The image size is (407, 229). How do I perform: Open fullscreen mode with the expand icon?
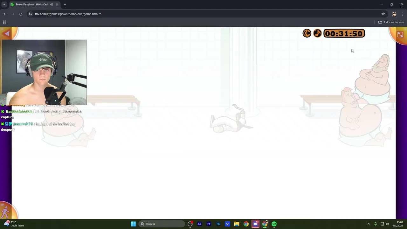coord(400,34)
